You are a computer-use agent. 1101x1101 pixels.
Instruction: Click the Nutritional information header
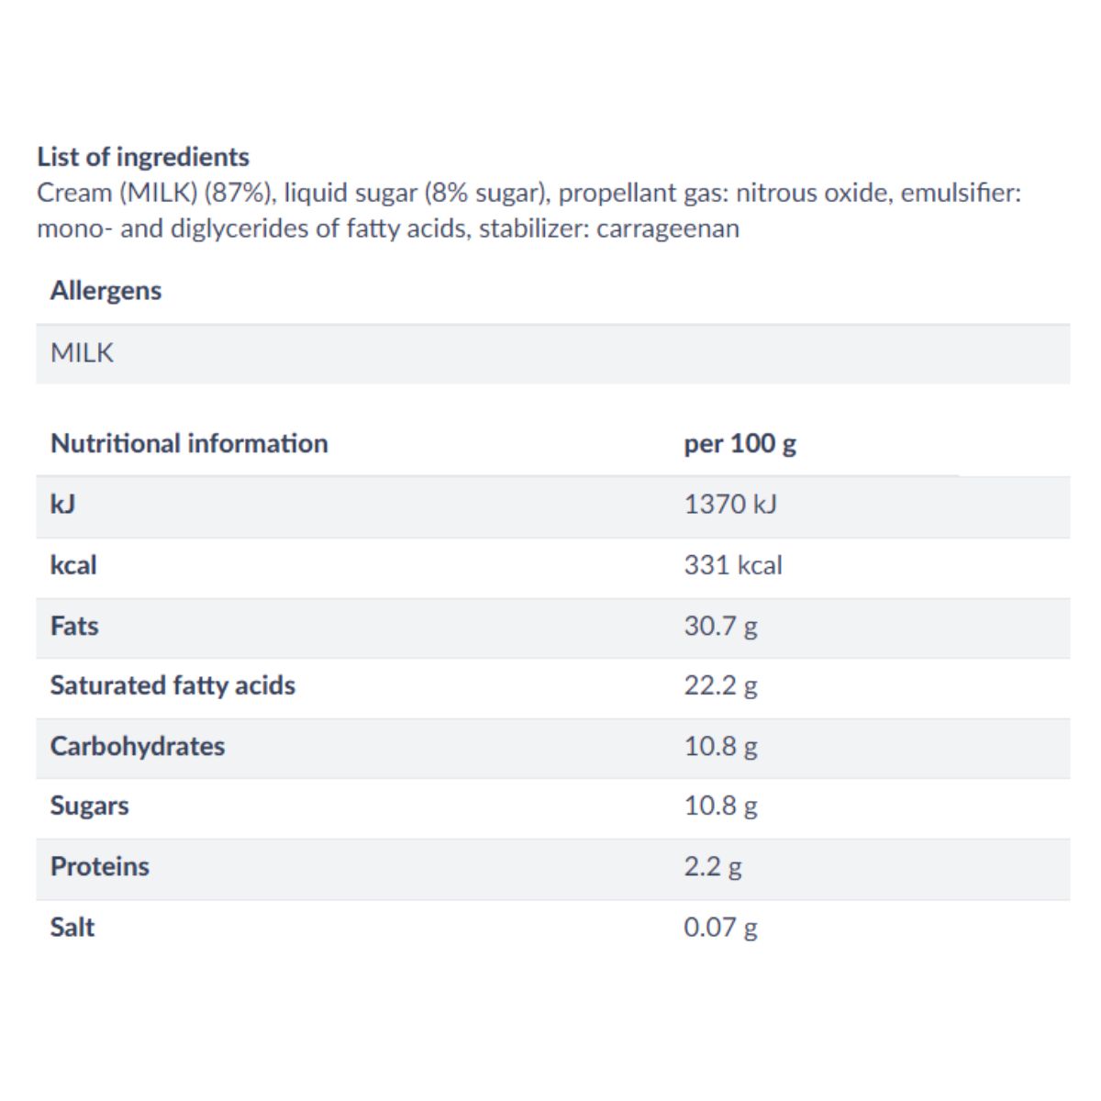tap(189, 443)
